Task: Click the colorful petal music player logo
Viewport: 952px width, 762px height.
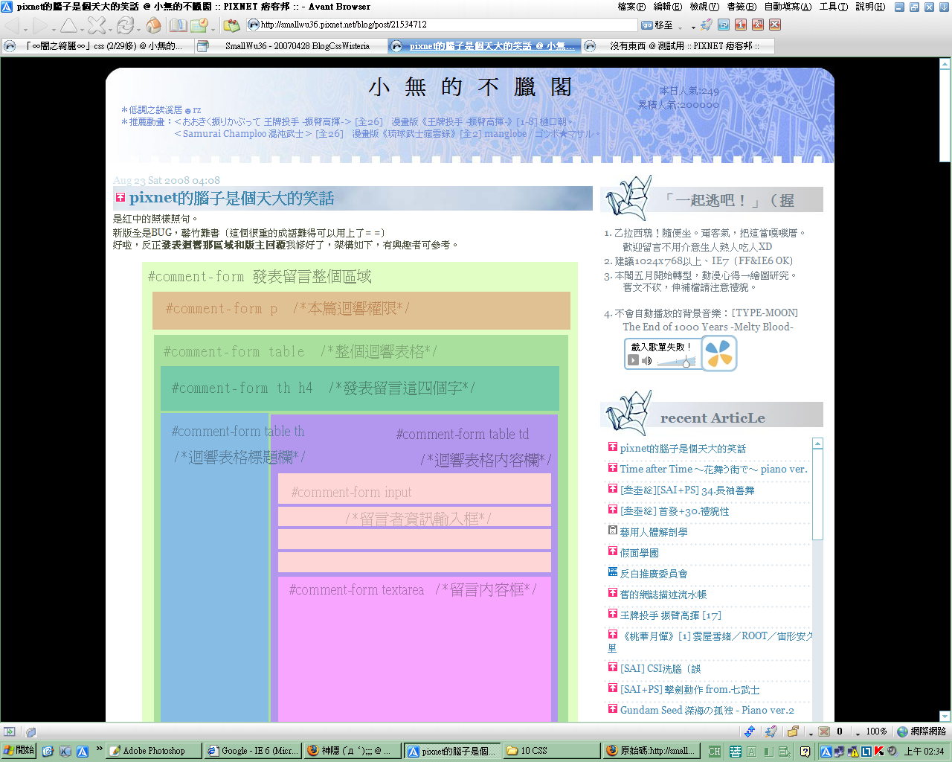Action: 719,353
